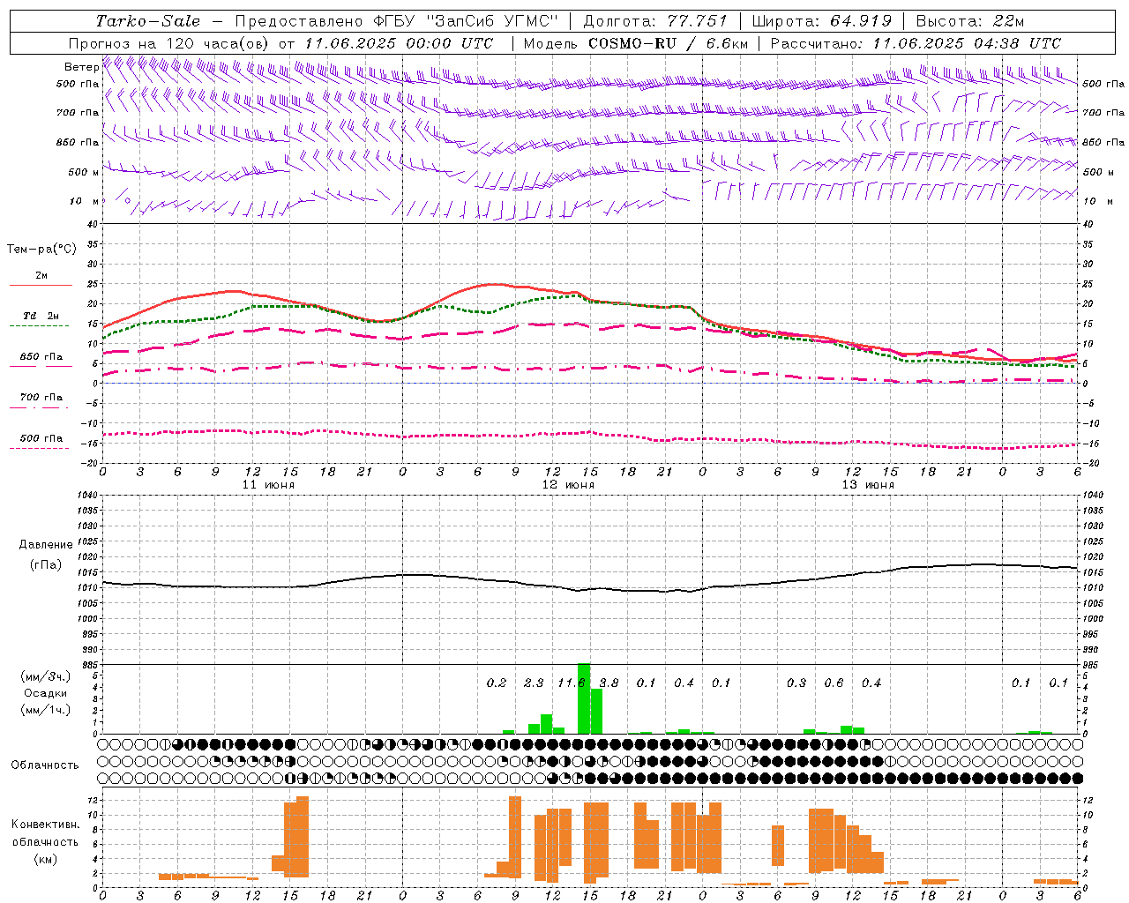Select the "Давление" pressure label
The height and width of the screenshot is (903, 1129).
click(x=46, y=545)
